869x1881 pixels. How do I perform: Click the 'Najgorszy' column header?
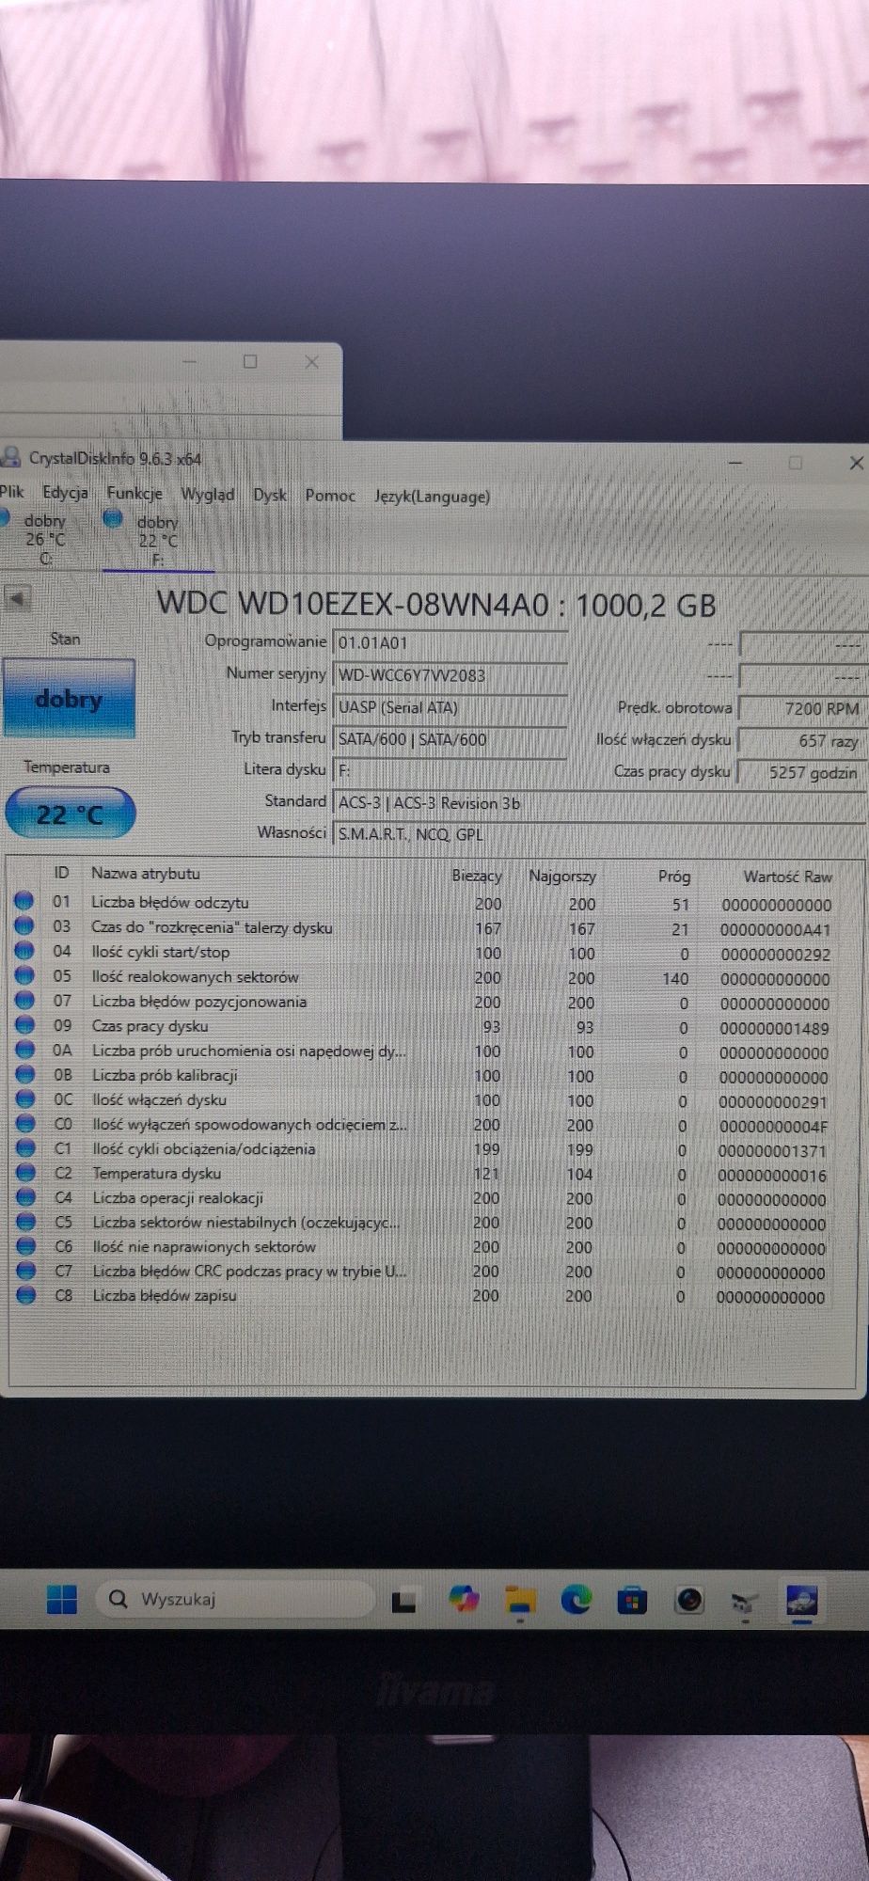pos(562,877)
